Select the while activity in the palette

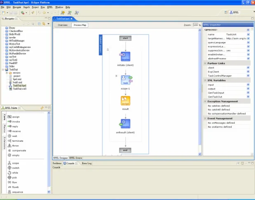click(x=13, y=173)
